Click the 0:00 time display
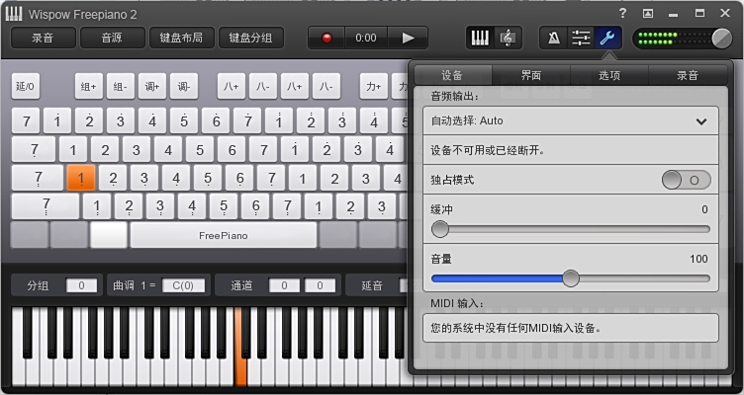This screenshot has height=395, width=744. click(x=366, y=38)
